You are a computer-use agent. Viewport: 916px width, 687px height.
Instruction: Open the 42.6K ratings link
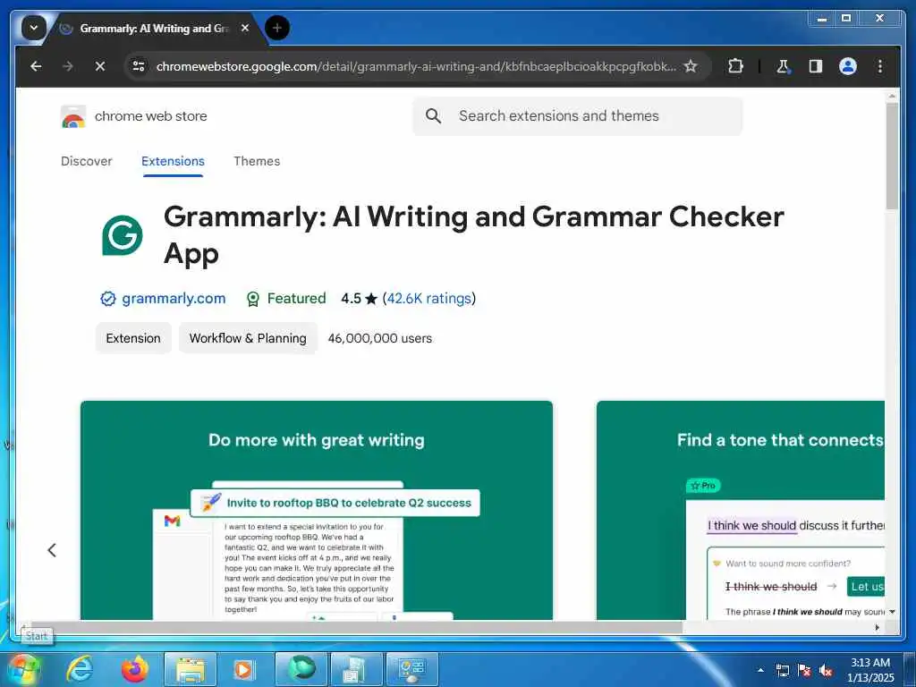click(428, 299)
